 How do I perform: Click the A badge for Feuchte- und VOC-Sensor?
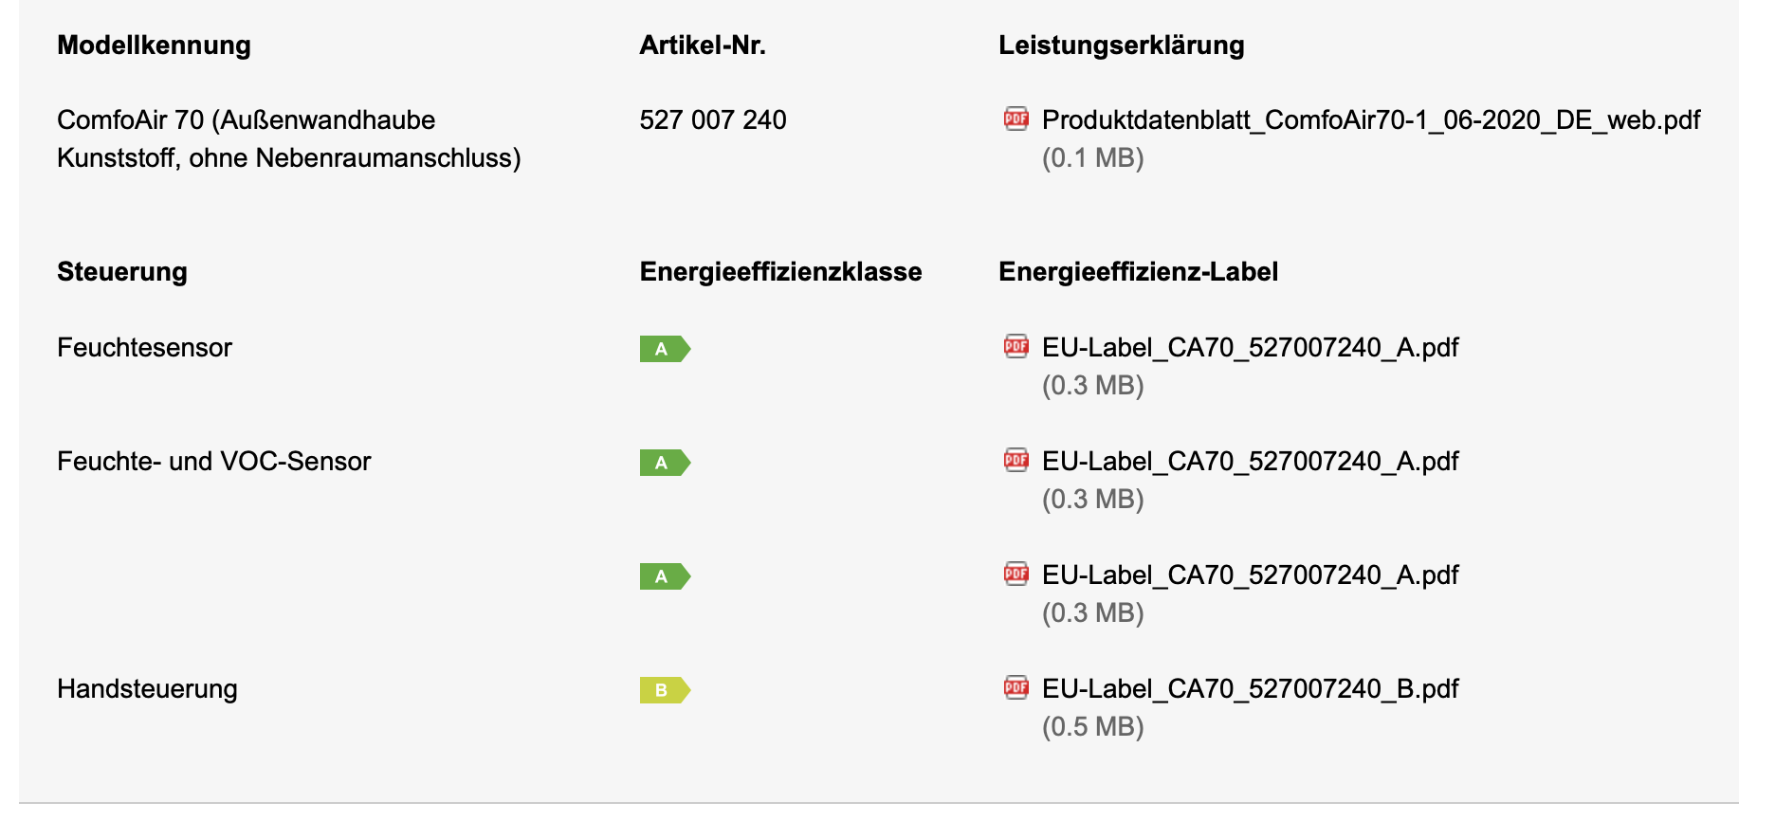tap(665, 463)
